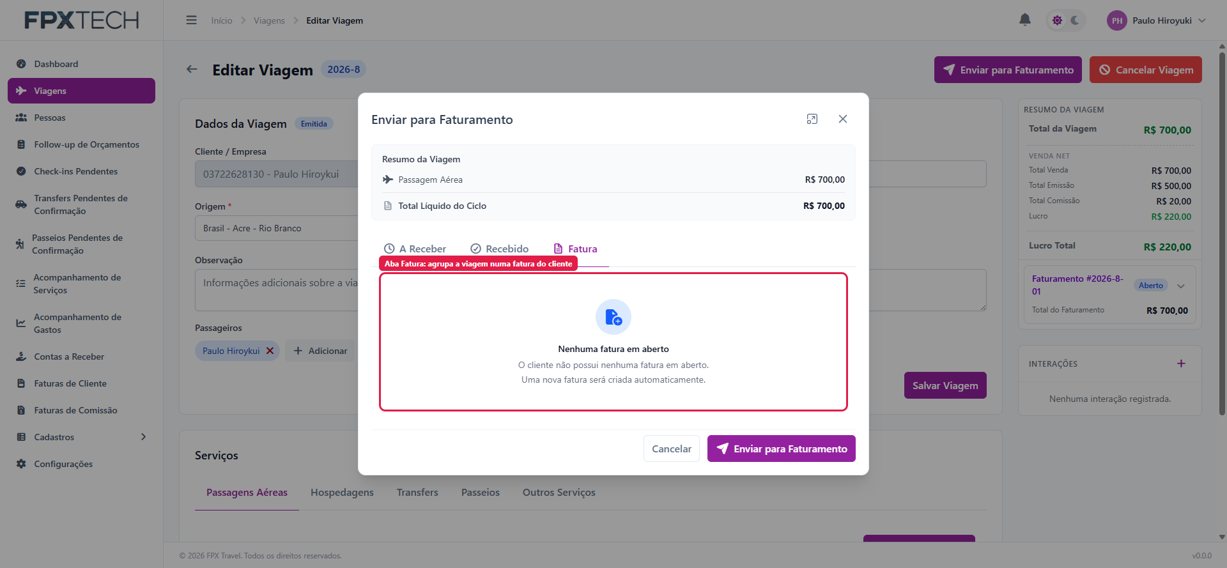
Task: Click Cancelar in the dialog
Action: (x=672, y=449)
